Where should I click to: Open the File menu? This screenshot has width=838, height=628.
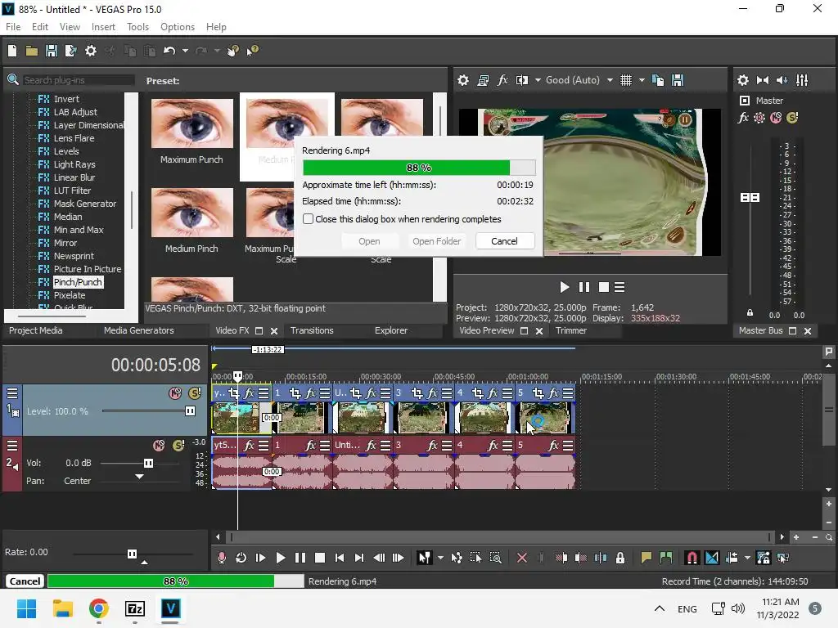tap(13, 27)
